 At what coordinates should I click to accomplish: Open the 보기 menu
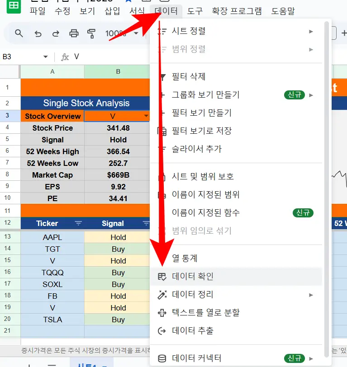[87, 11]
